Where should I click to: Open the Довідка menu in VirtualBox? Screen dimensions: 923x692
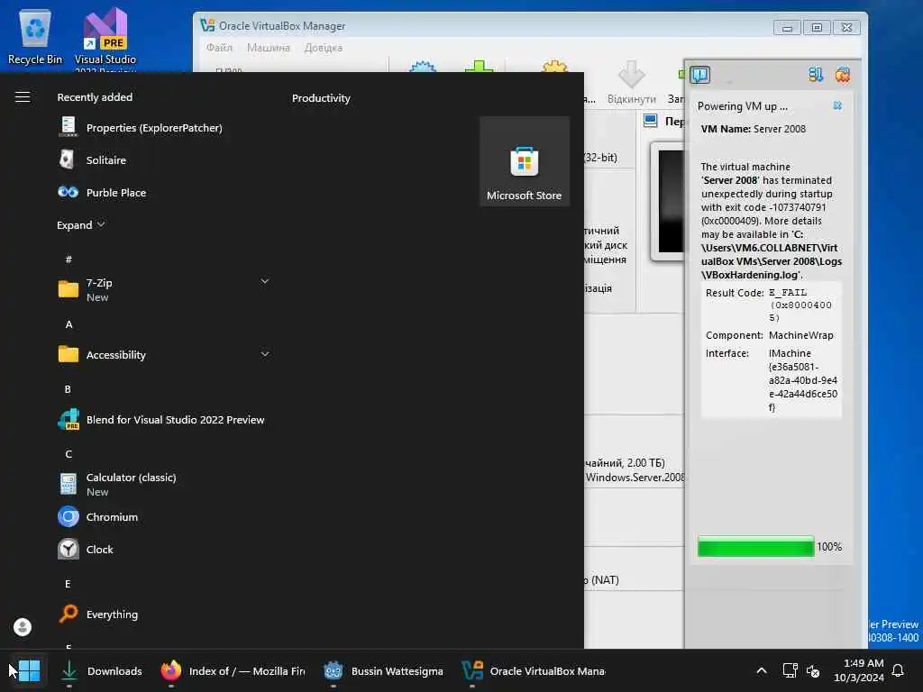click(324, 48)
